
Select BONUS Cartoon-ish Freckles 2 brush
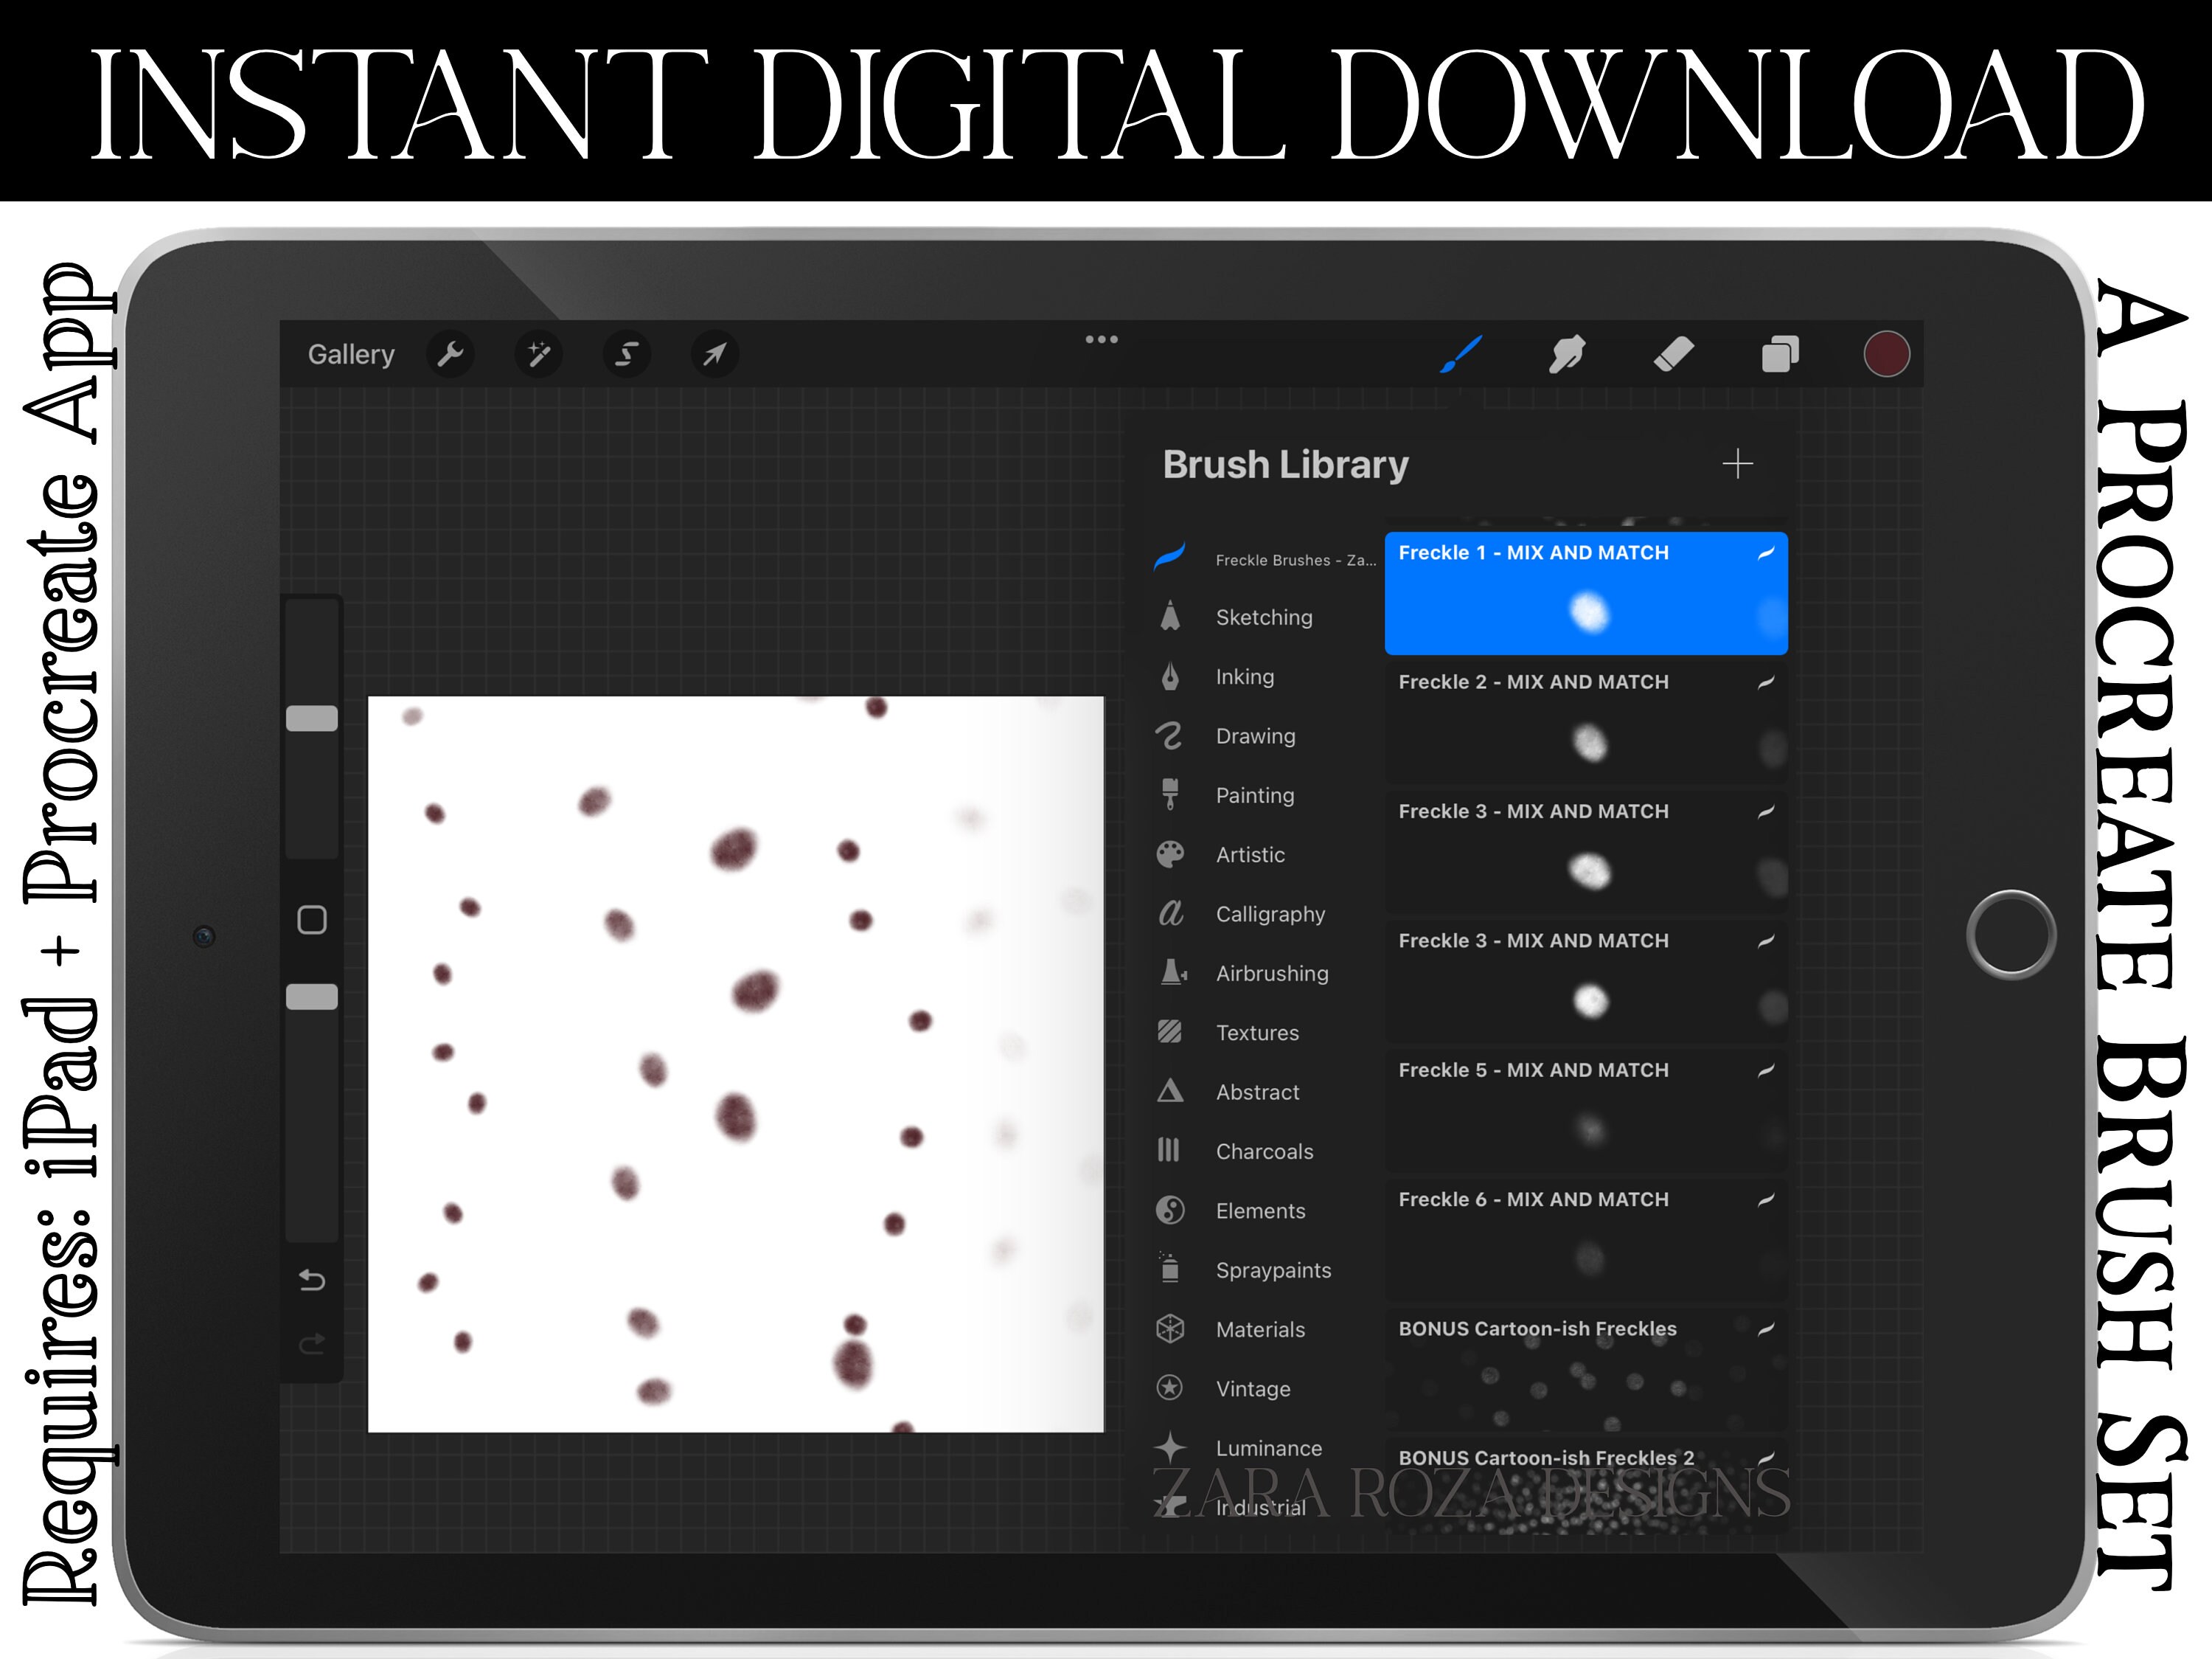pyautogui.click(x=1586, y=1486)
